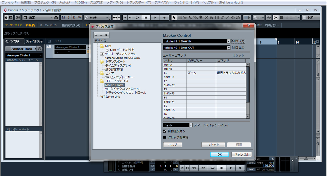Enable the クリックを中継 checkbox
The width and height of the screenshot is (327, 176).
[165, 137]
